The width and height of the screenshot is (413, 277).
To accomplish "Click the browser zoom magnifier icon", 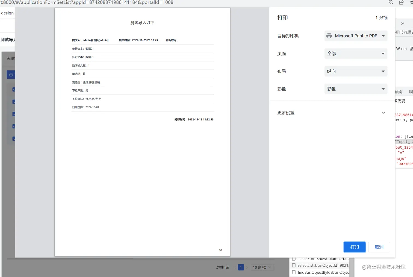I will 391,2.
